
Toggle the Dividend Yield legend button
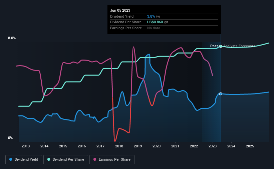pos(24,160)
